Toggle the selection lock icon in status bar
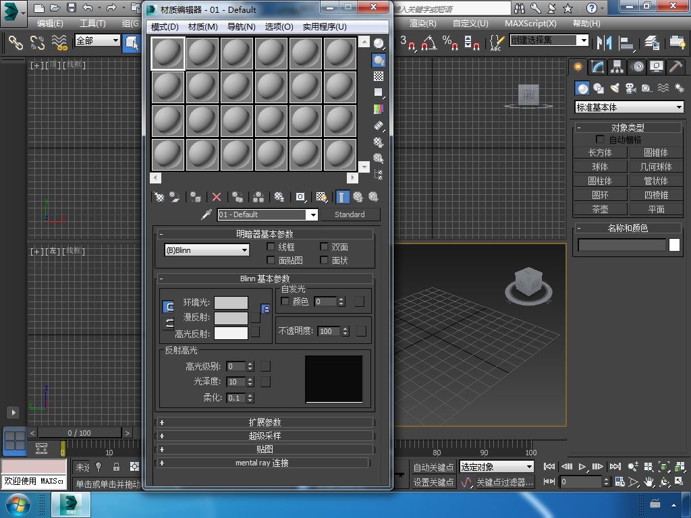 click(x=116, y=467)
